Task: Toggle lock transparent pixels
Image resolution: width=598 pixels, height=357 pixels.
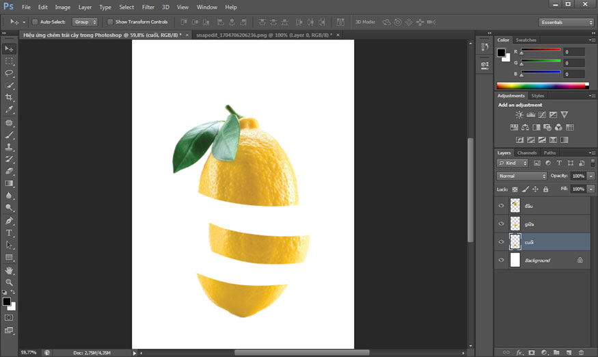Action: tap(515, 189)
